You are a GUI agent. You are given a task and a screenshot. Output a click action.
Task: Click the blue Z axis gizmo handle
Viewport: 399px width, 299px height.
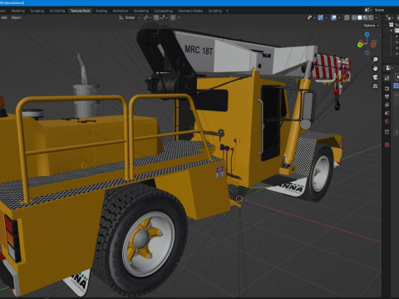[367, 34]
